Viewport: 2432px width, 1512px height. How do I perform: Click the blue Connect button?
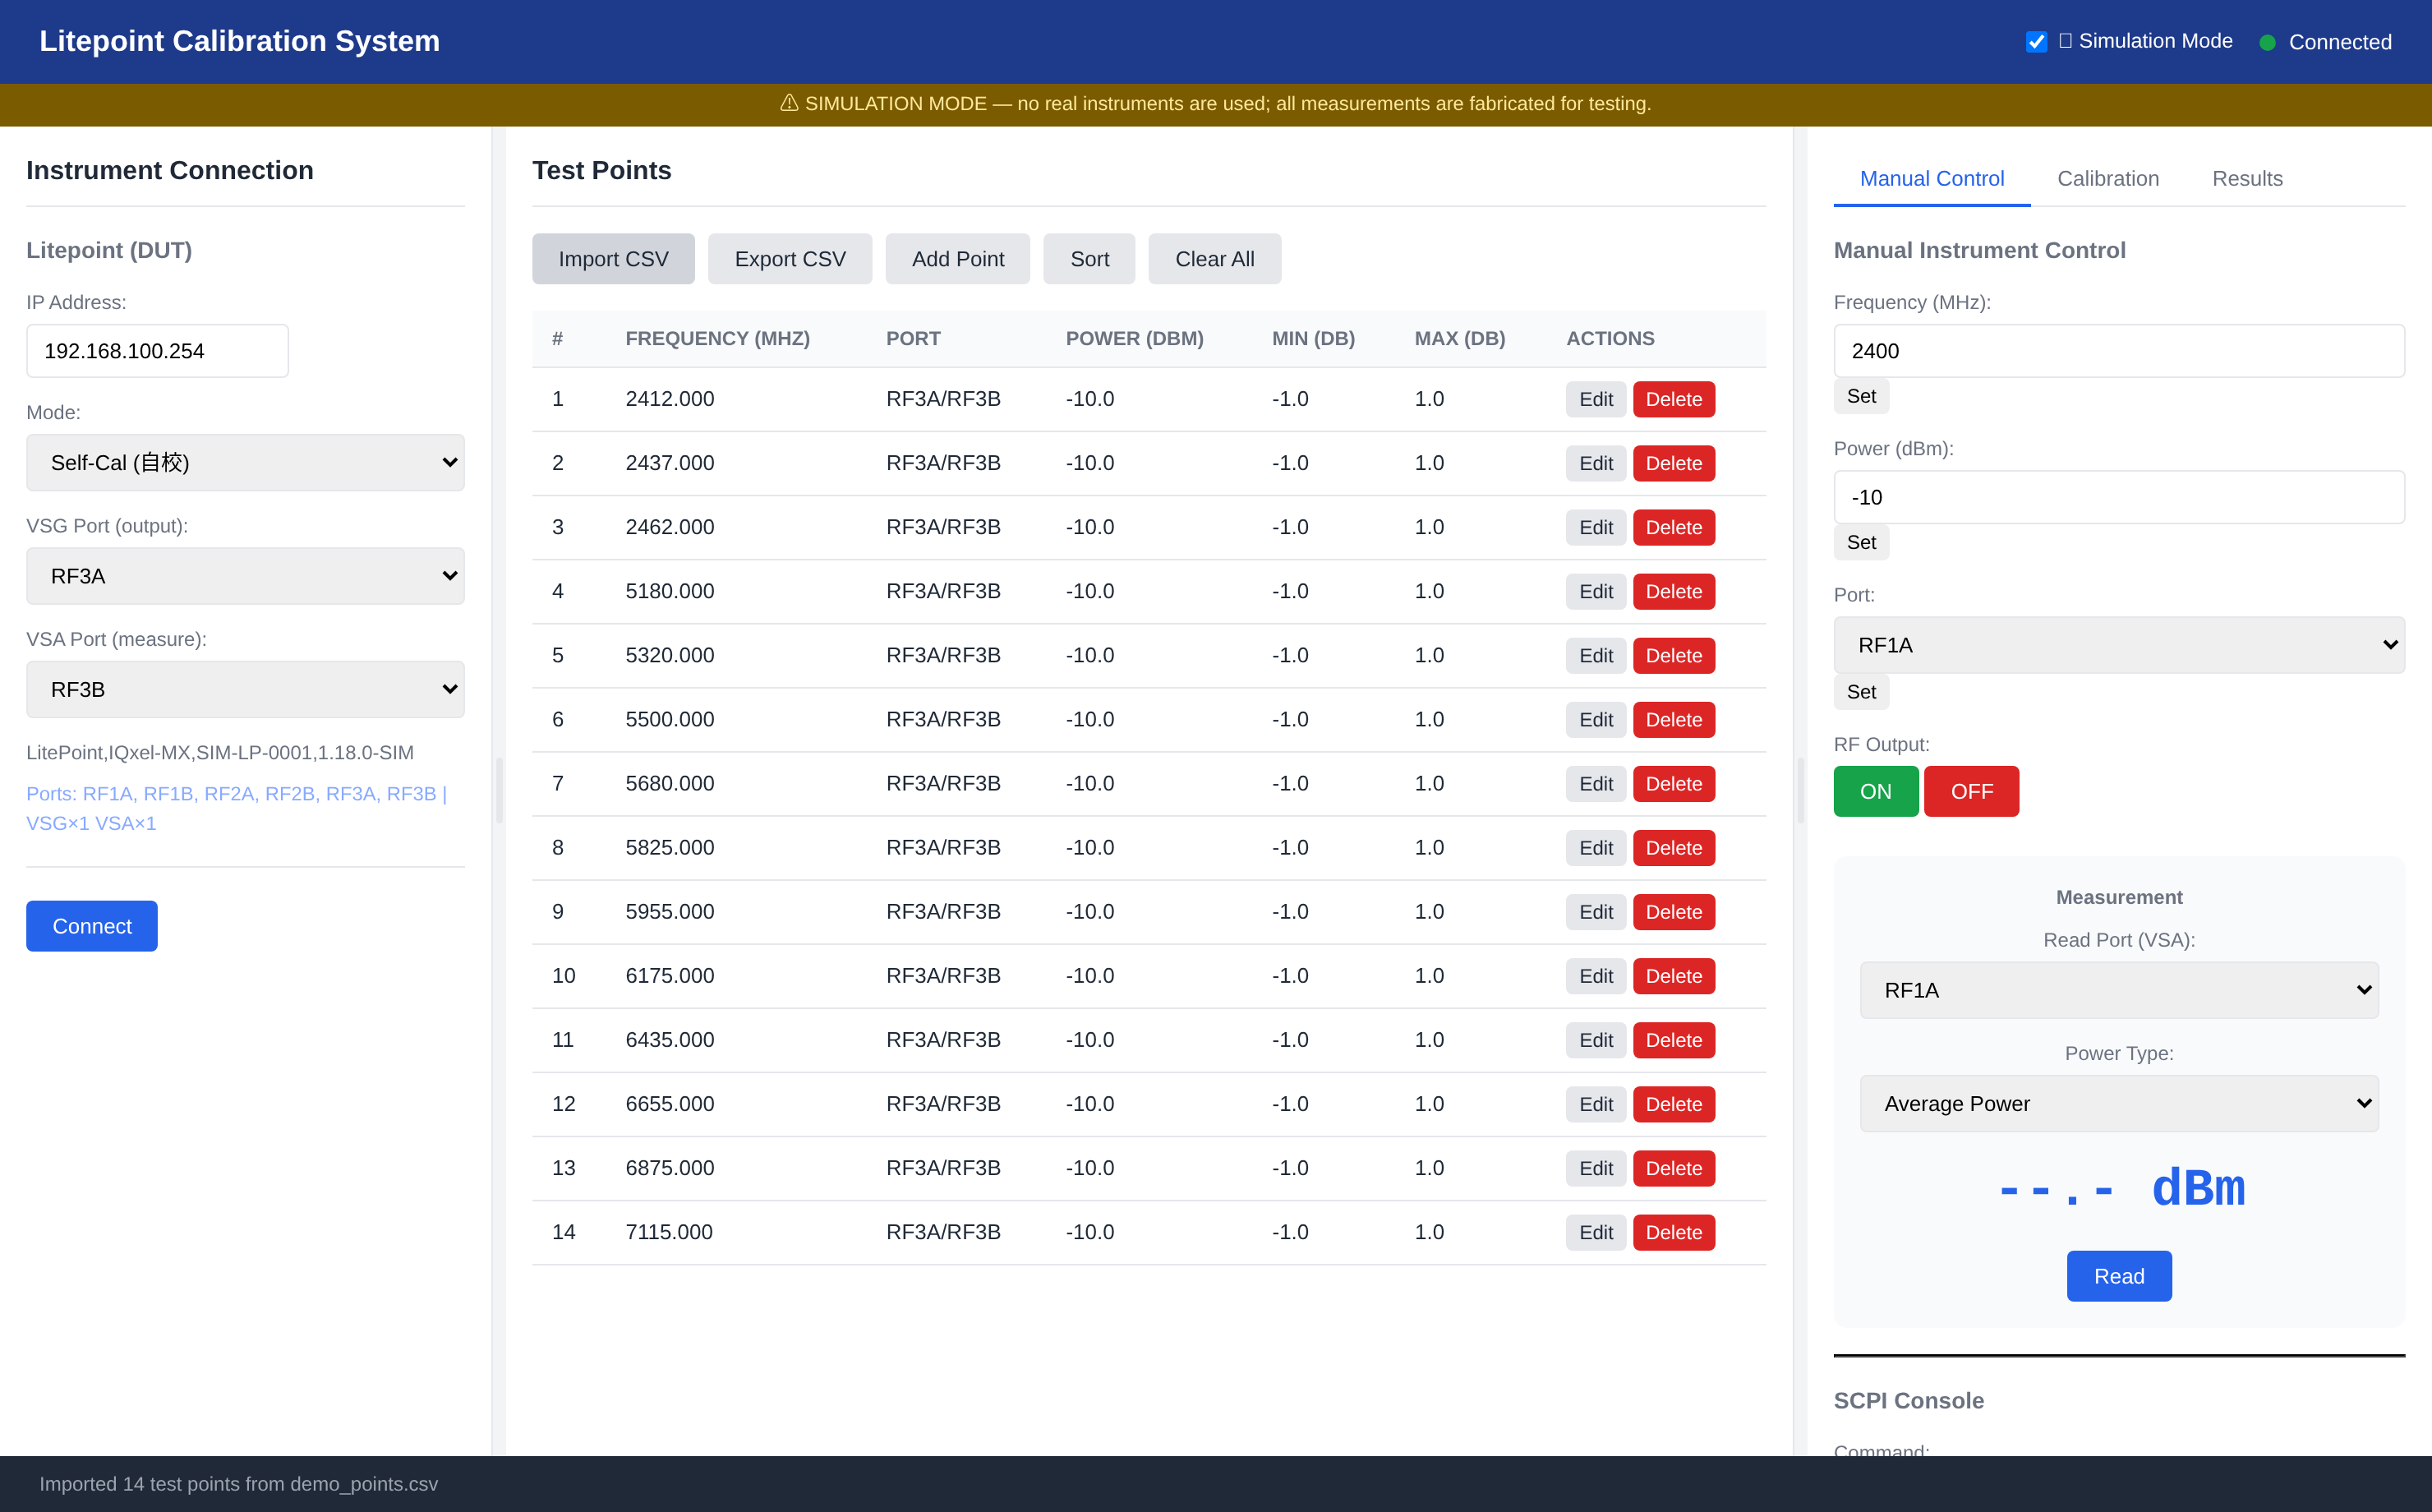(x=92, y=926)
